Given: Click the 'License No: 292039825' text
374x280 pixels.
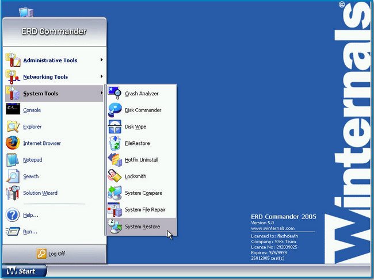Looking at the screenshot, I should pyautogui.click(x=274, y=247).
